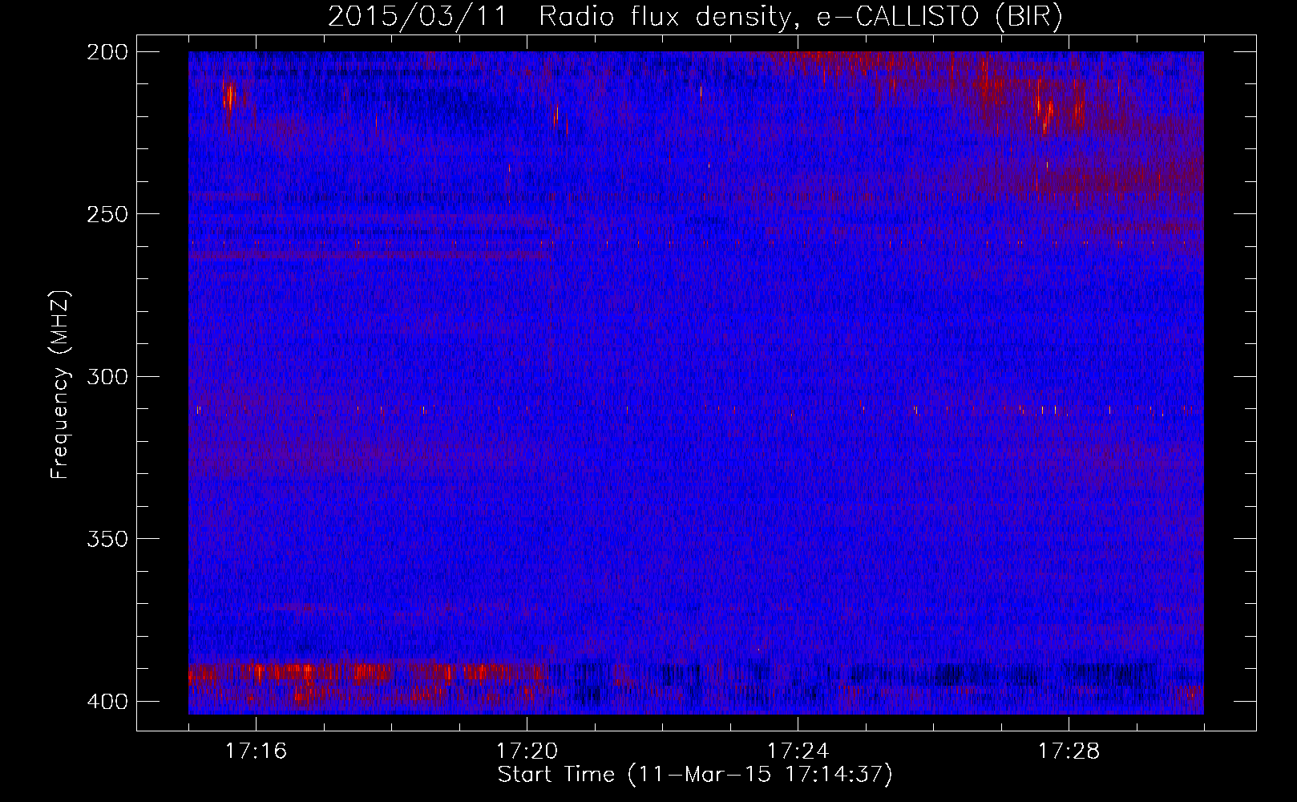
Task: Click the 17:24 time tick label
Action: coord(798,751)
